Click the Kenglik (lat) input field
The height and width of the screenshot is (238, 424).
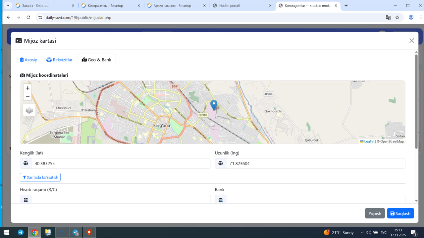pyautogui.click(x=121, y=163)
